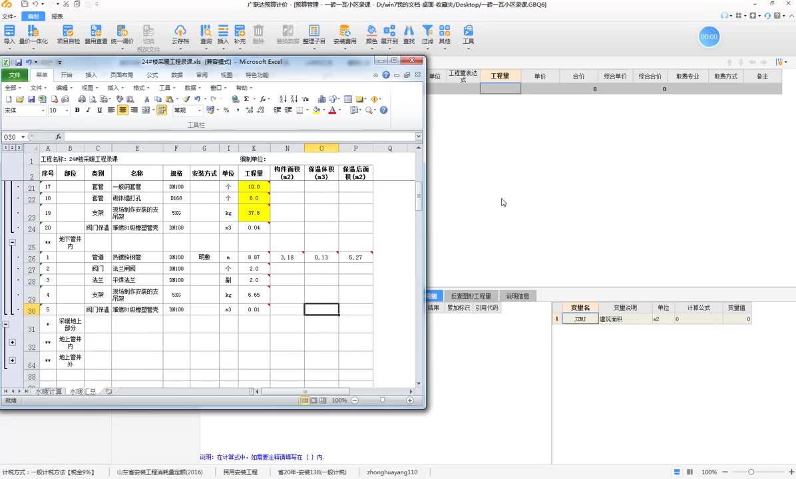796x479 pixels.
Task: Select the 说明信息 tab
Action: 518,296
